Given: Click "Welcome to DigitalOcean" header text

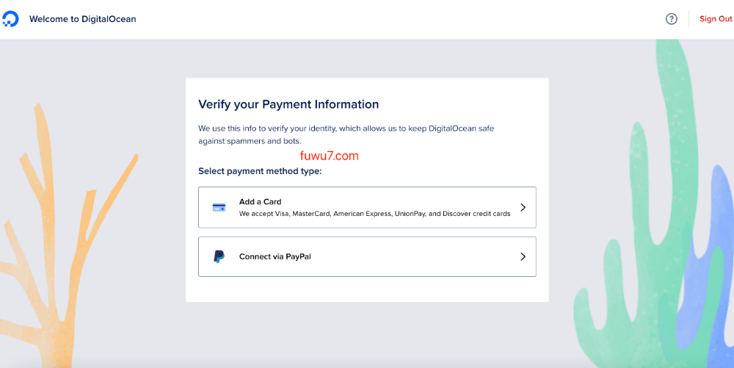Looking at the screenshot, I should pos(82,19).
